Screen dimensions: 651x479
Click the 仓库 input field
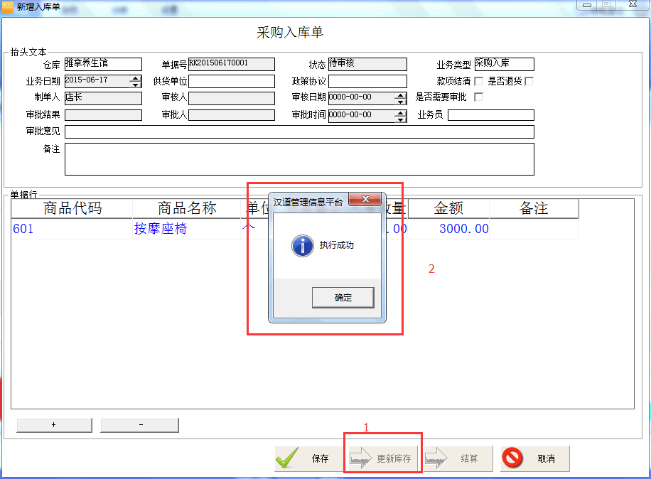[103, 64]
